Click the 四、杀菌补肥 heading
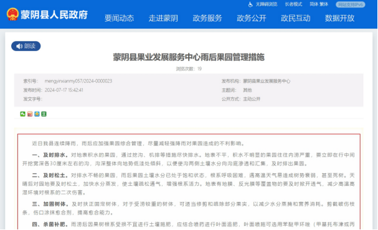This screenshot has width=378, height=230. [50, 224]
